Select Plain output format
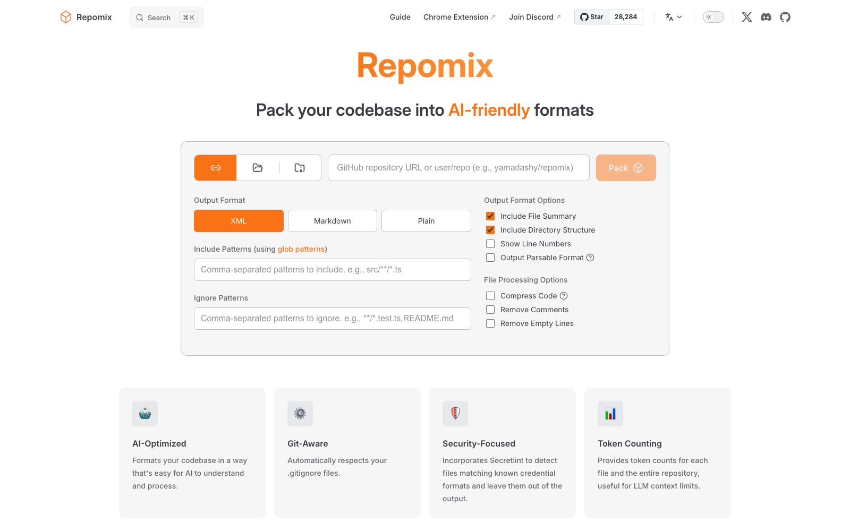This screenshot has width=850, height=531. click(x=426, y=221)
